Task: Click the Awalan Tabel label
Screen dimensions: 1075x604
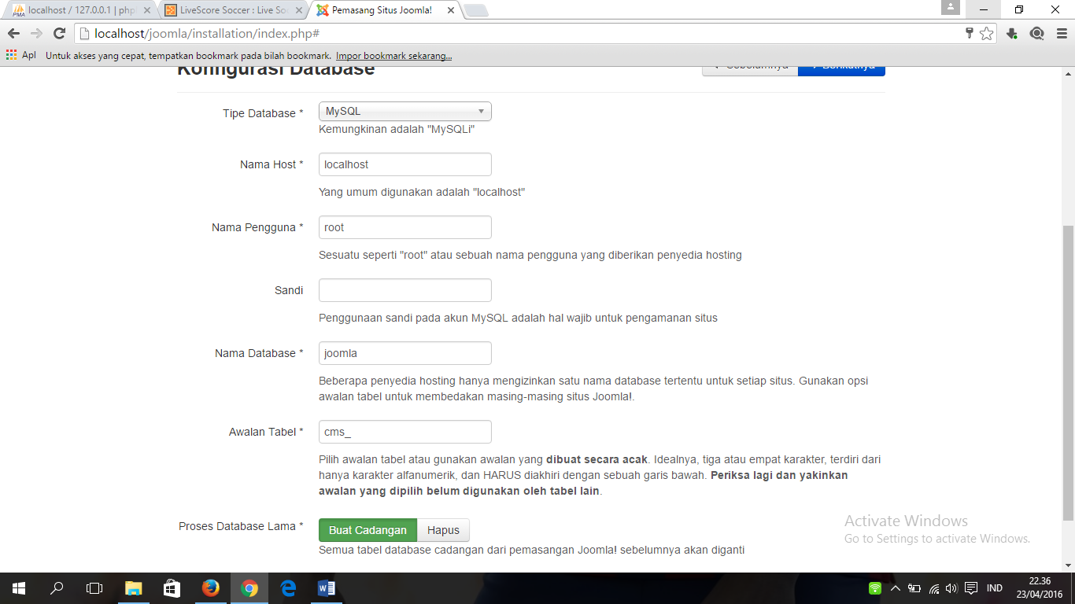Action: pyautogui.click(x=266, y=432)
